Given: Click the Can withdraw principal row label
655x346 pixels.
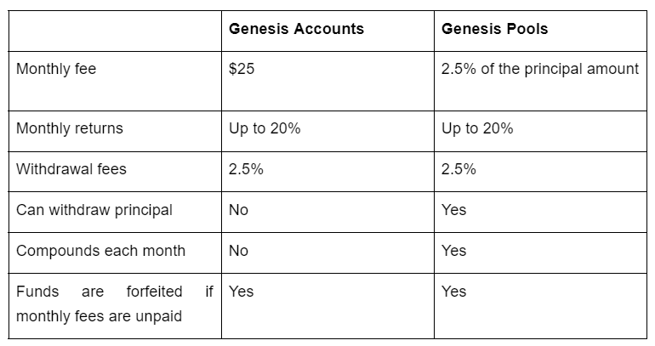Looking at the screenshot, I should coord(94,210).
